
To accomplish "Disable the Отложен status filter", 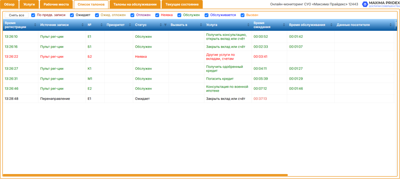I will 132,15.
